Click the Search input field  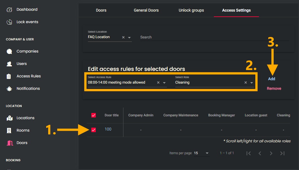pos(214,37)
